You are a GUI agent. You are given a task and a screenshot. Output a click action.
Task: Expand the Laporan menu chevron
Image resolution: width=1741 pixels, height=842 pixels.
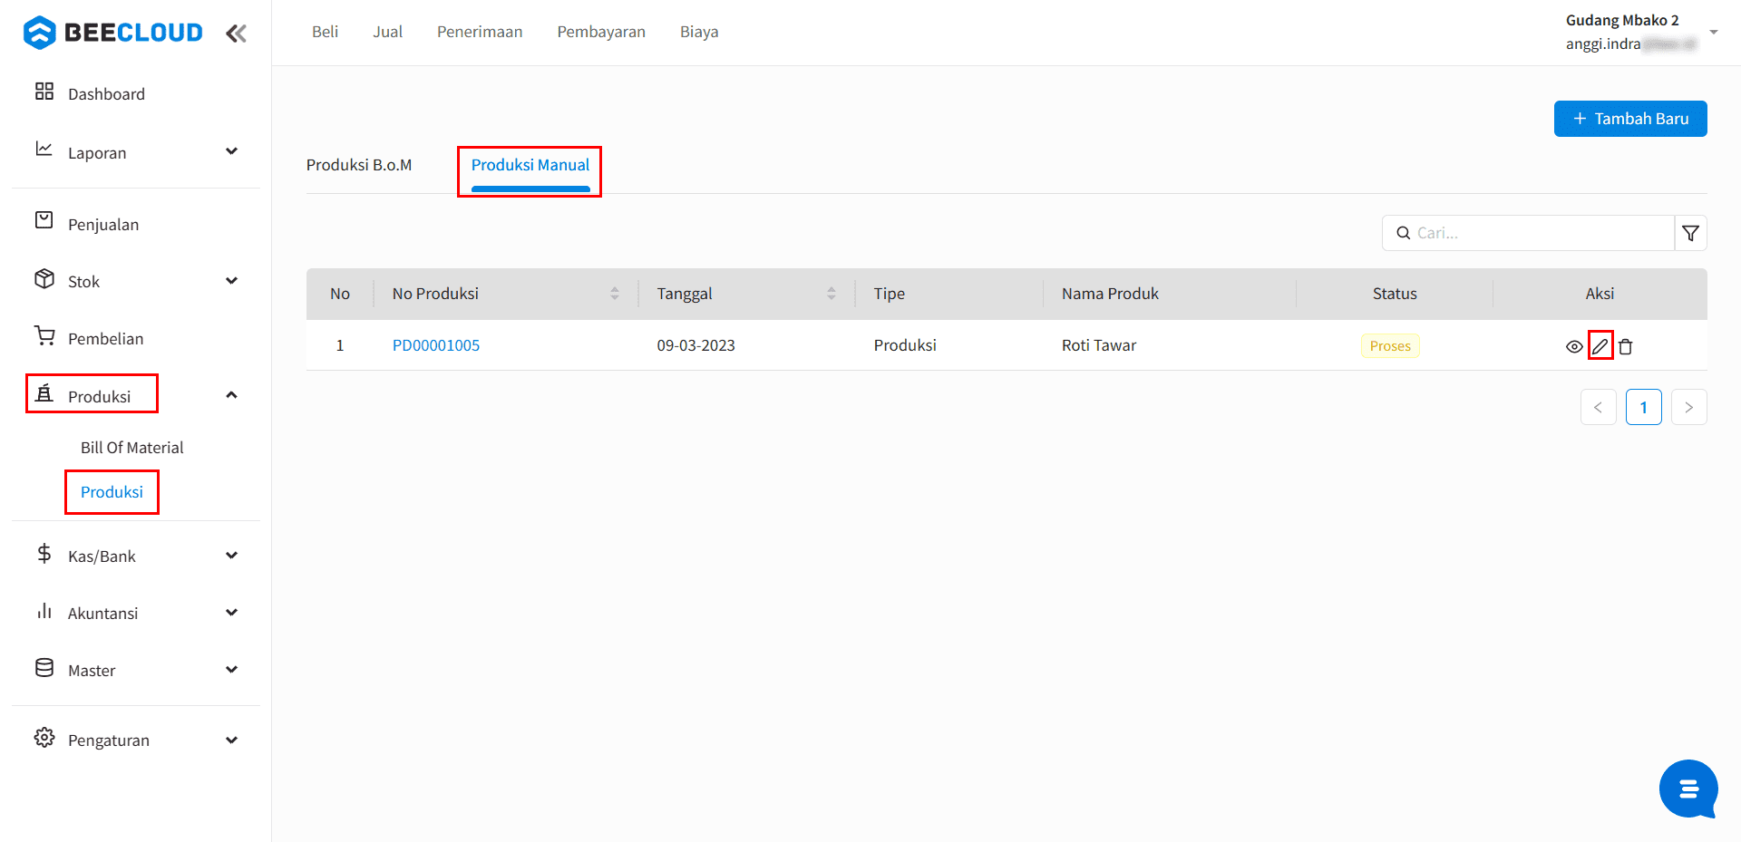[231, 151]
